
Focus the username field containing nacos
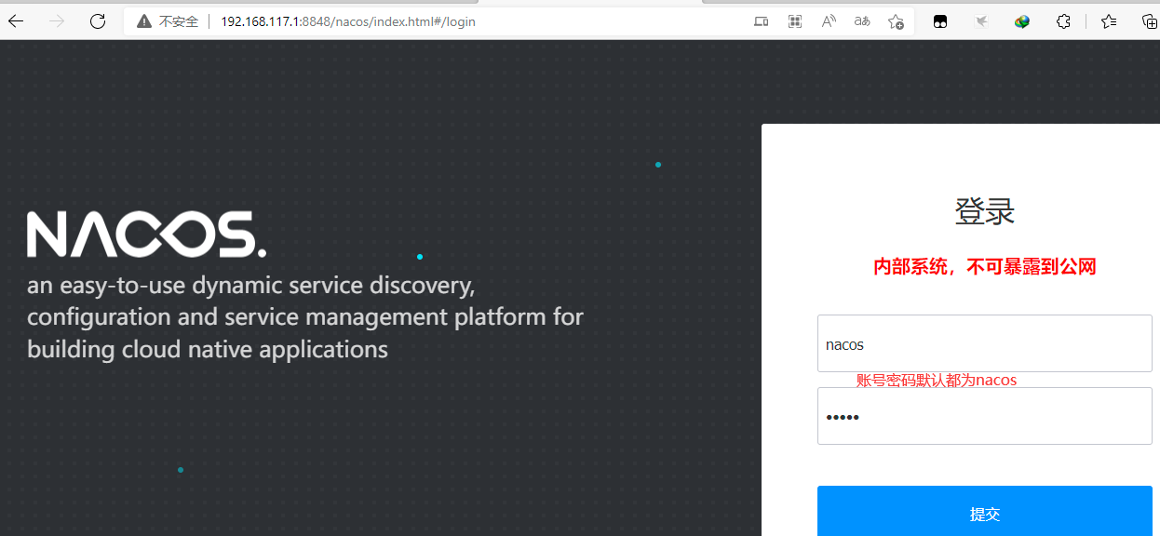click(984, 344)
